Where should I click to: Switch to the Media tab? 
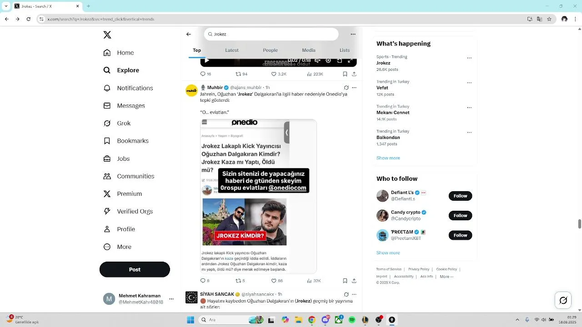(309, 50)
